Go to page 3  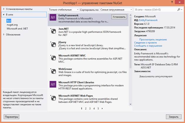click(x=90, y=109)
